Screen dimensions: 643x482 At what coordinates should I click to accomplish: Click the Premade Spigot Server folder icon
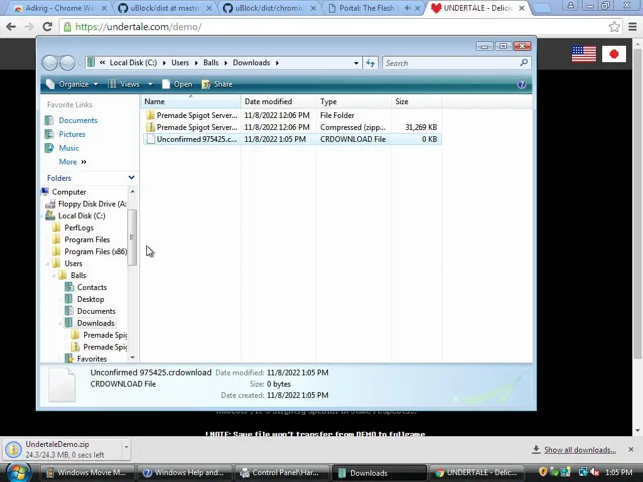point(151,115)
